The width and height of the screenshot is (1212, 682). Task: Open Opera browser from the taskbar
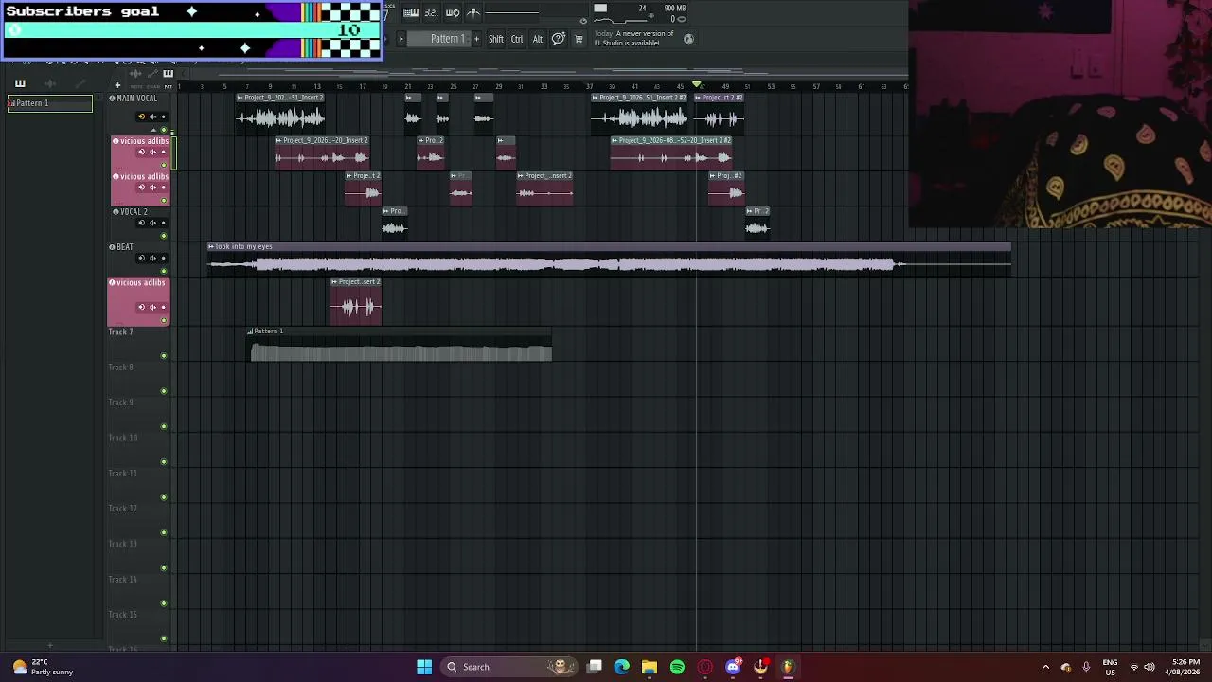[x=705, y=667]
